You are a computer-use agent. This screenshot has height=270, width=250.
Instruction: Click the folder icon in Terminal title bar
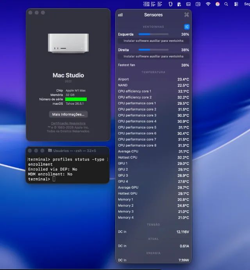50,150
